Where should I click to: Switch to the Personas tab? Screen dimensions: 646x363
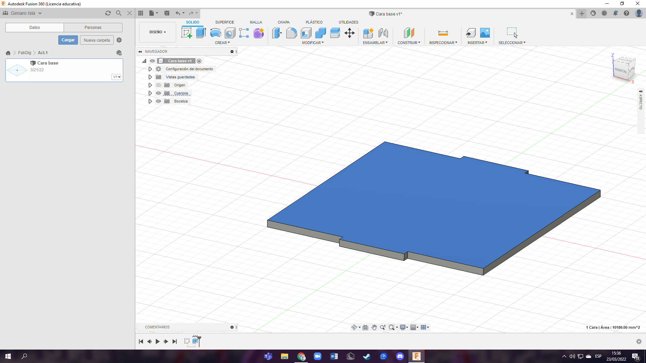point(93,28)
